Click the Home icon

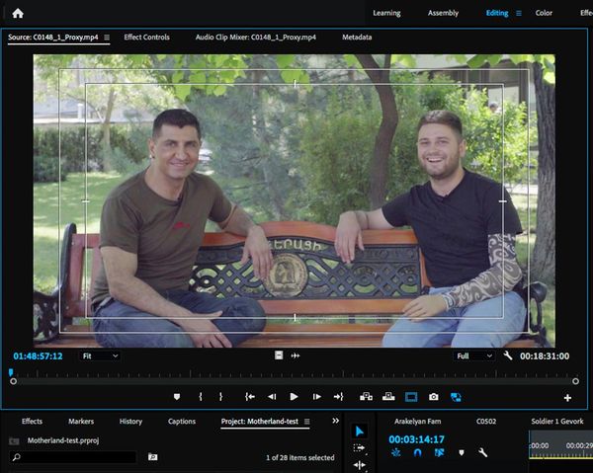(17, 13)
